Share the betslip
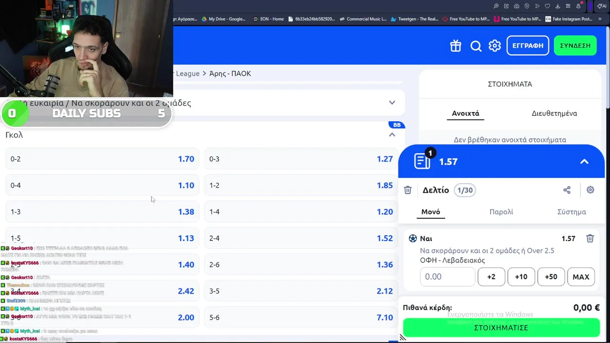610x343 pixels. [567, 190]
